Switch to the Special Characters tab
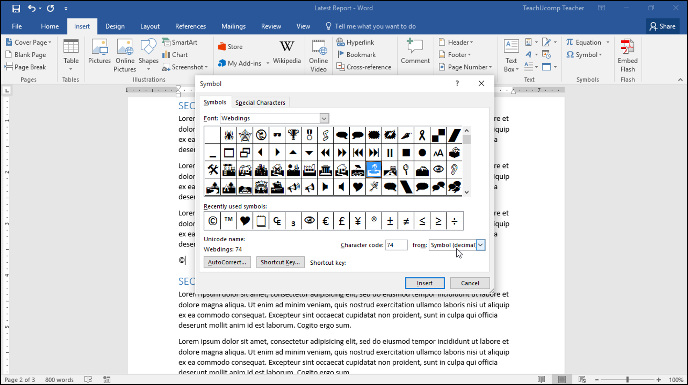The height and width of the screenshot is (385, 688). [x=260, y=102]
